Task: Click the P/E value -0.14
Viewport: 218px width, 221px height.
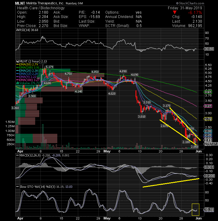Action: pyautogui.click(x=95, y=12)
